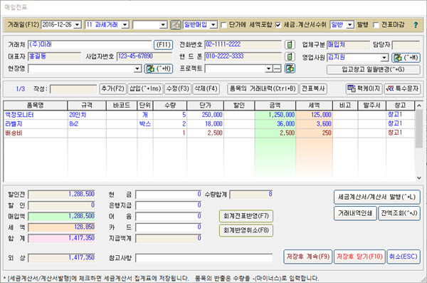
Task: Click the item grid vertical scrollbar thumb
Action: point(419,128)
